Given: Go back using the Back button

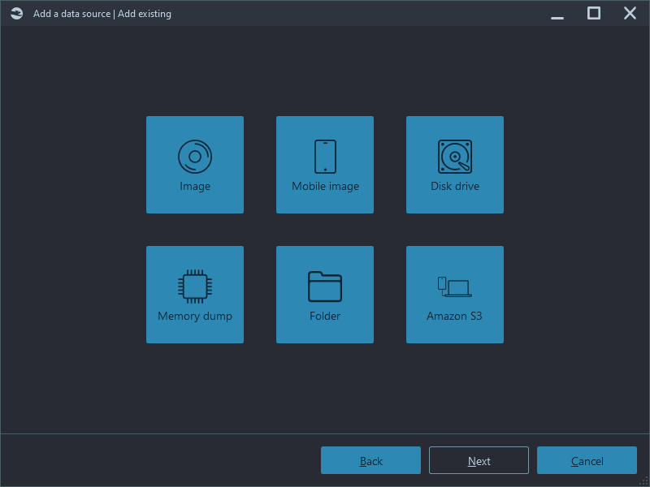Looking at the screenshot, I should pos(370,460).
